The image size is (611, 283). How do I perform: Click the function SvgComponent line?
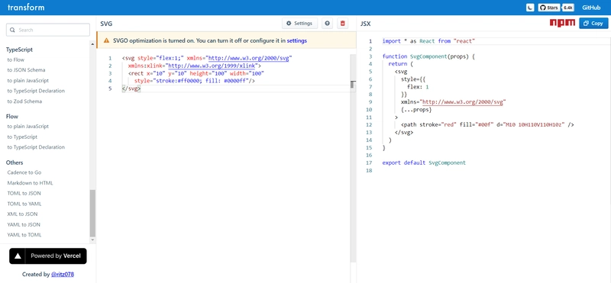coord(429,56)
